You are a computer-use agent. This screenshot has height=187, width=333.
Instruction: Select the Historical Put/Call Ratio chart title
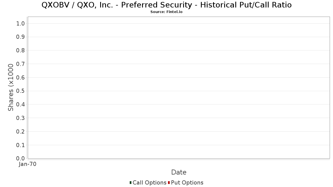[x=167, y=5]
